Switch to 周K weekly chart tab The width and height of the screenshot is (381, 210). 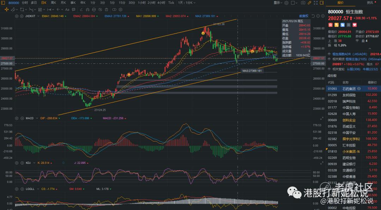coord(54,3)
